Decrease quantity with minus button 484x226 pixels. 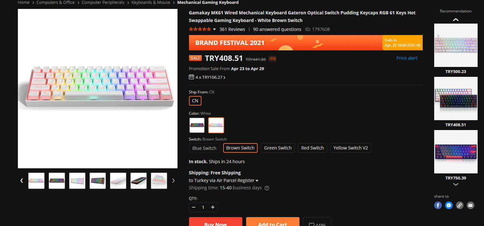[x=193, y=207]
